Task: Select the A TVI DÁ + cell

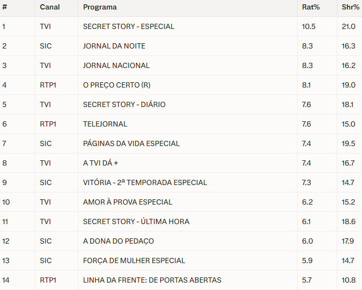Action: 101,163
